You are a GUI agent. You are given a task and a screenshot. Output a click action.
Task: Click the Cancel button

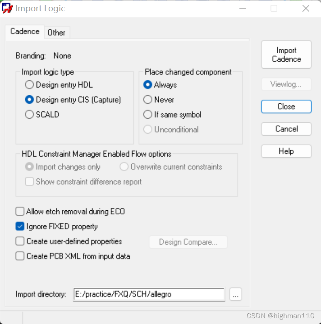pos(286,129)
